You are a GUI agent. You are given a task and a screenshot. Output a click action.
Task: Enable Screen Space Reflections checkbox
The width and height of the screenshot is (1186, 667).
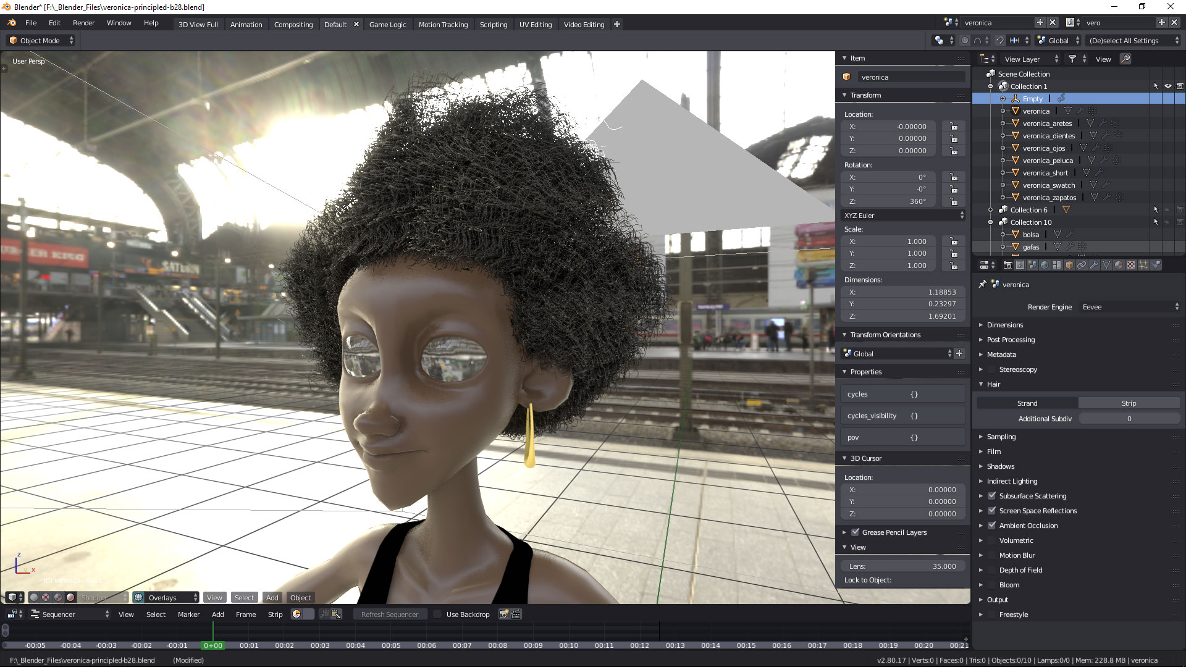click(993, 511)
